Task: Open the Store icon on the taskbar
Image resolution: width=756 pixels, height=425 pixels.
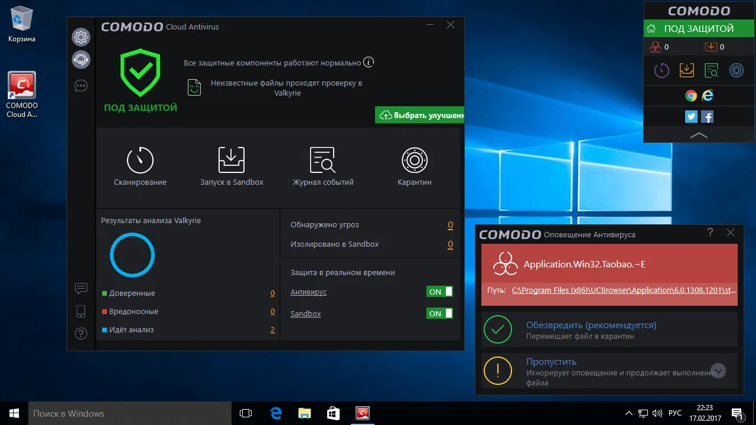Action: [x=333, y=413]
